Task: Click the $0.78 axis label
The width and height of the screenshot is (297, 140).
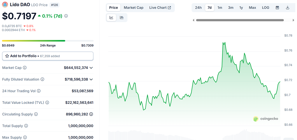Action: pos(288,36)
